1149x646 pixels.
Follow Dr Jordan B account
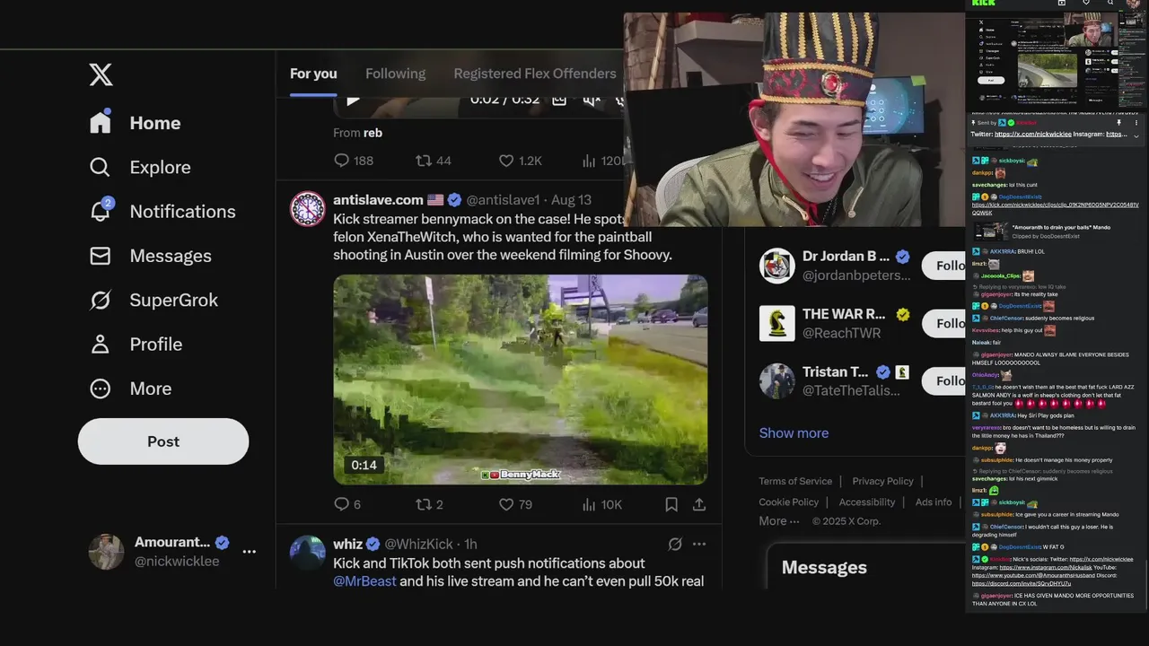click(x=944, y=266)
